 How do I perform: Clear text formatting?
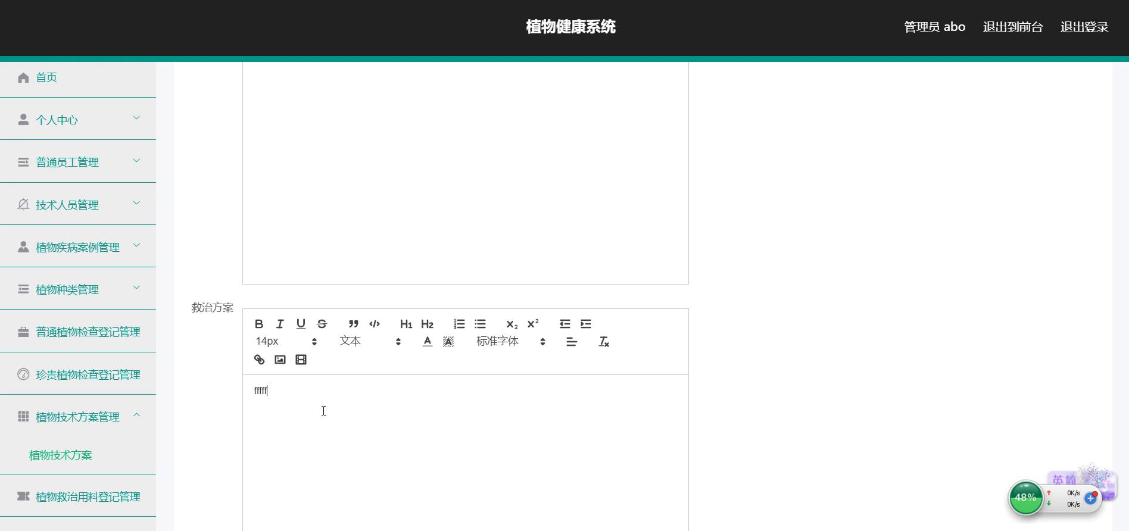(603, 342)
